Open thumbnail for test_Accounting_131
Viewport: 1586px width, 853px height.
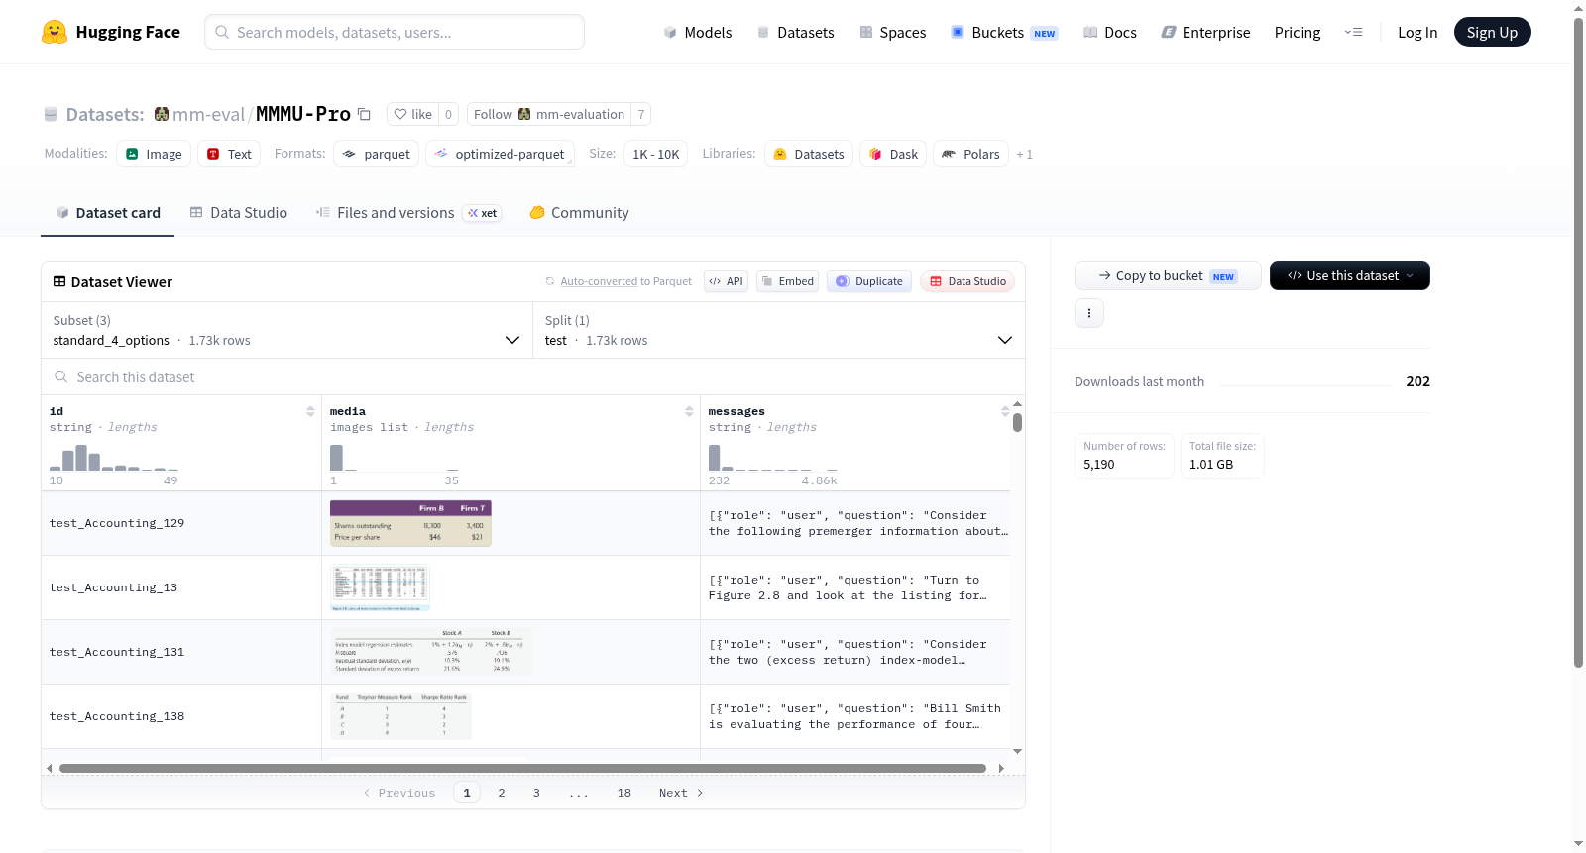(430, 652)
